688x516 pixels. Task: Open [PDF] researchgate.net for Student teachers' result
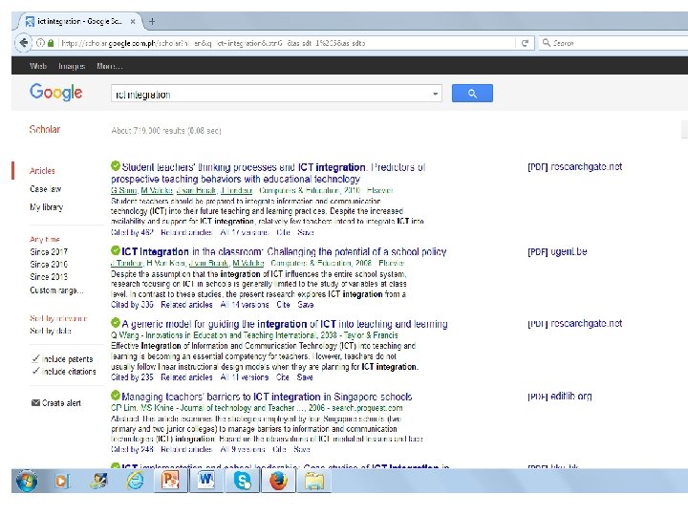(x=575, y=166)
